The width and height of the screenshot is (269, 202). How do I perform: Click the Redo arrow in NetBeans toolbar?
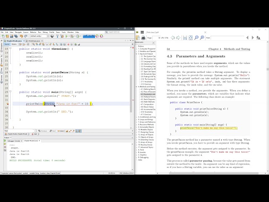tap(26, 36)
